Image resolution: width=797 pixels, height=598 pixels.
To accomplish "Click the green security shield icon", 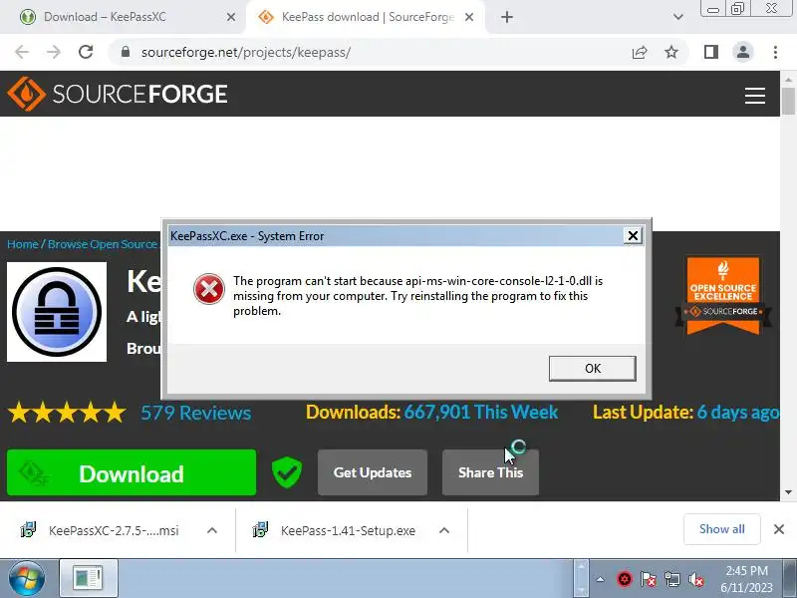I will [287, 471].
